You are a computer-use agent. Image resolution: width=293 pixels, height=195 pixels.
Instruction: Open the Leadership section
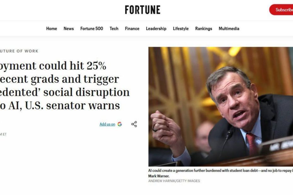[156, 29]
